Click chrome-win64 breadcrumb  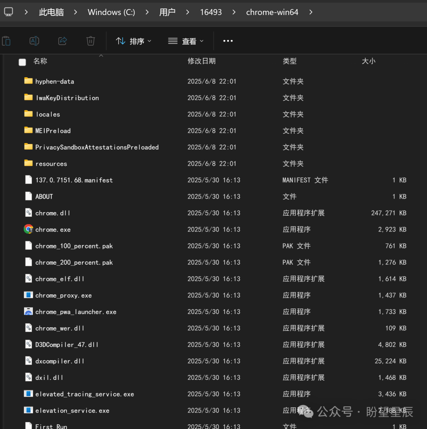272,12
